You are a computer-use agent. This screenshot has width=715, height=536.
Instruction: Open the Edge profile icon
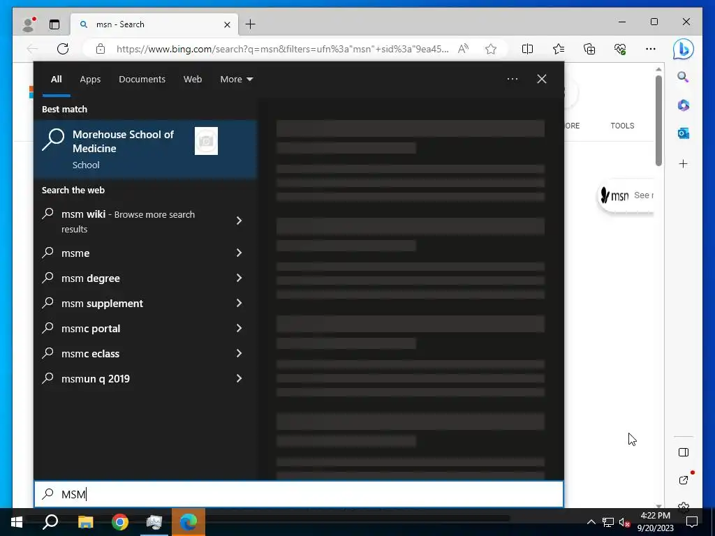coord(29,24)
